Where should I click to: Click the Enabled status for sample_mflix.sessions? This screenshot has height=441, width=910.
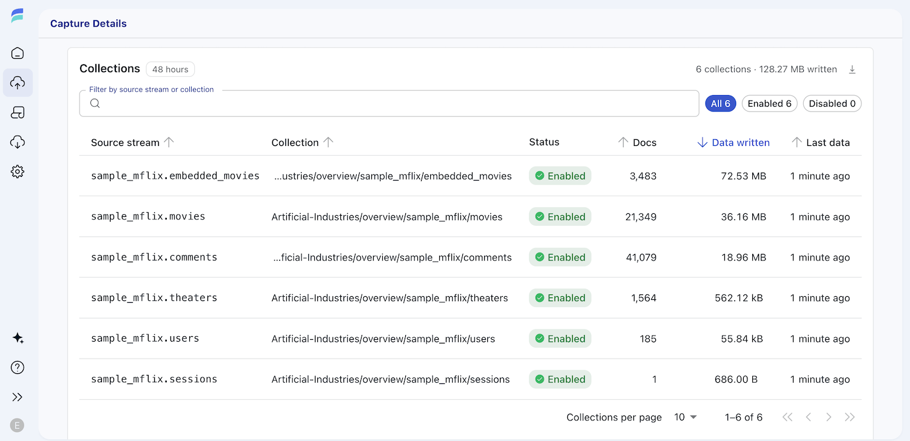click(x=560, y=379)
